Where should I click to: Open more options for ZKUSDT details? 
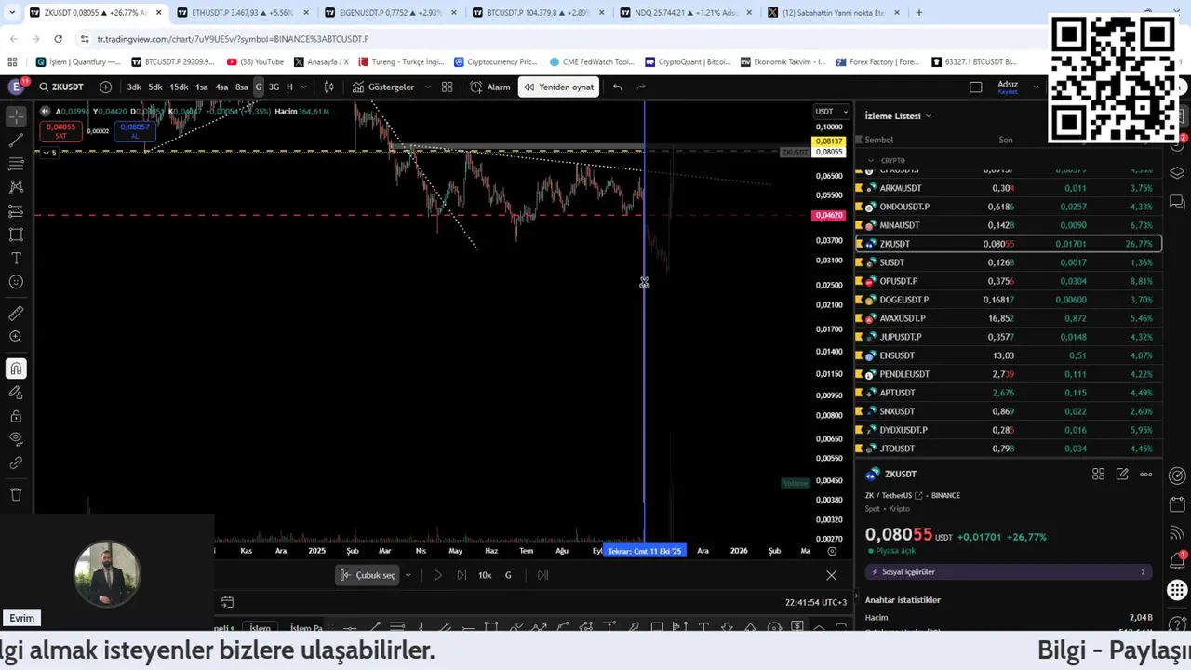(x=1145, y=474)
